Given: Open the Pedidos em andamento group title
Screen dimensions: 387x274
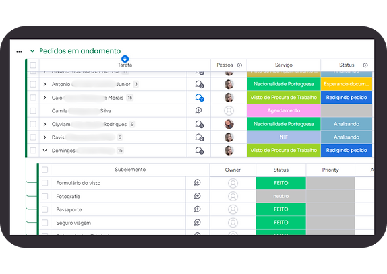Looking at the screenshot, I should pos(80,51).
